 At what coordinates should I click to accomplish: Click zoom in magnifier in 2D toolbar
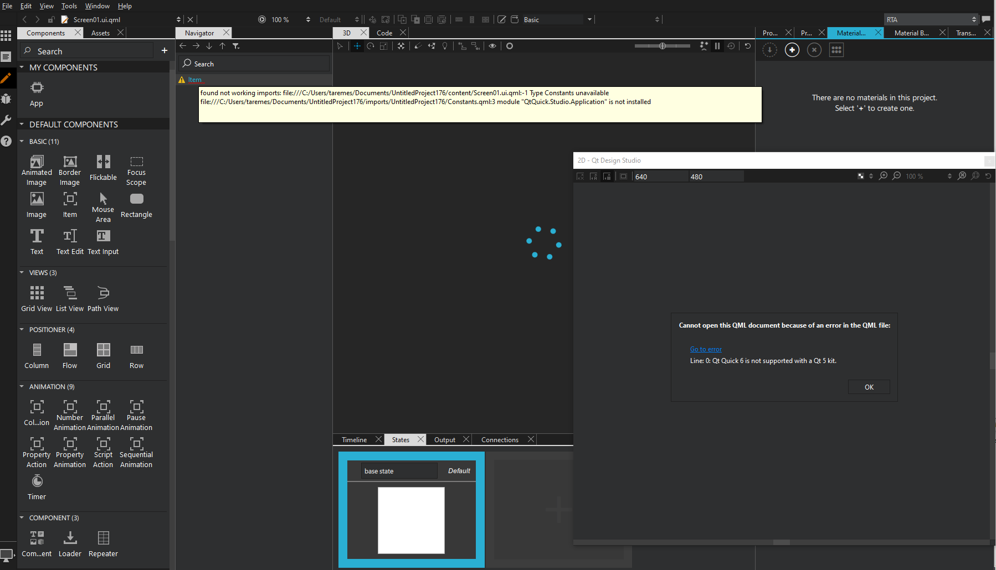coord(884,176)
